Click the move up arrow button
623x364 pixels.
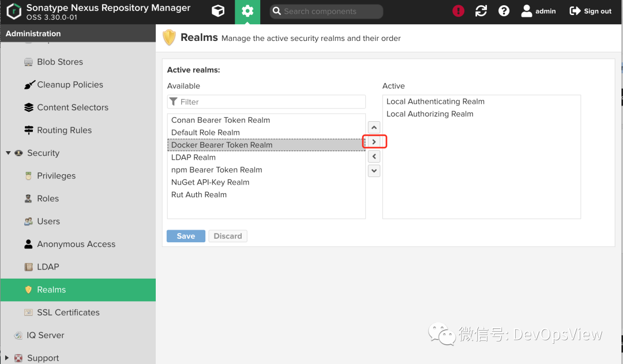coord(374,127)
